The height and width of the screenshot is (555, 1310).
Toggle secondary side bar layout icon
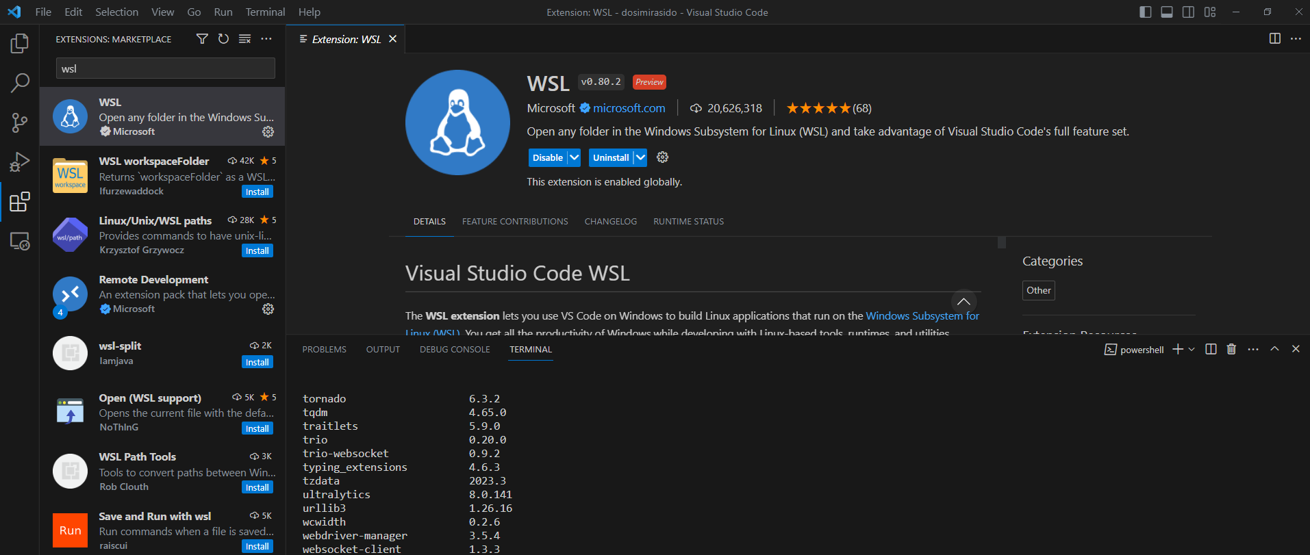1189,12
